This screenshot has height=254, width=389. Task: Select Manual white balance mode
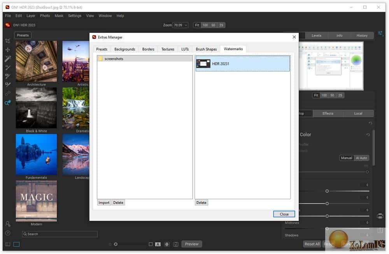(347, 158)
